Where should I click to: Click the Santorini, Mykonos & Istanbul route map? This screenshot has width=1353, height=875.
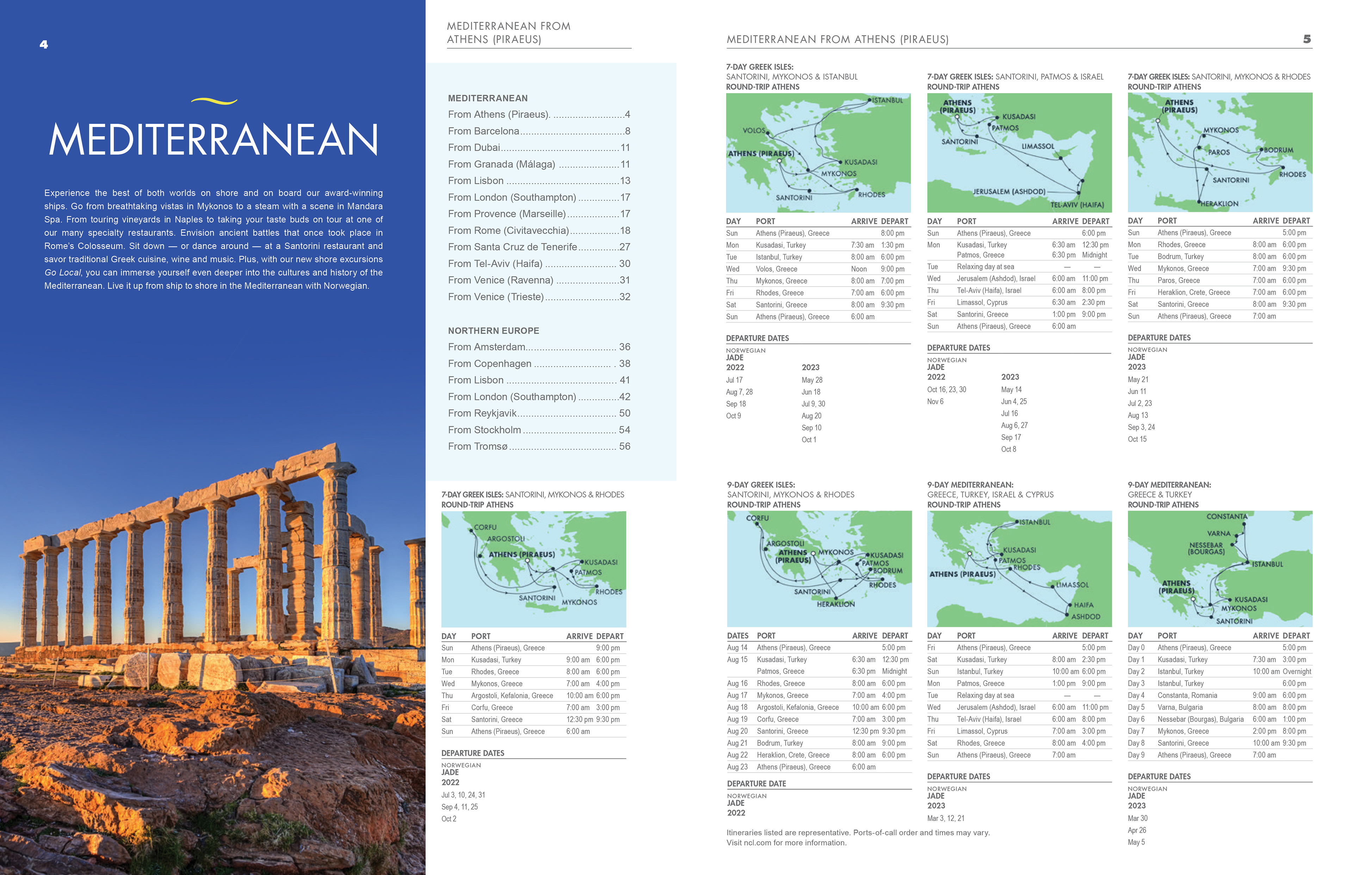818,153
